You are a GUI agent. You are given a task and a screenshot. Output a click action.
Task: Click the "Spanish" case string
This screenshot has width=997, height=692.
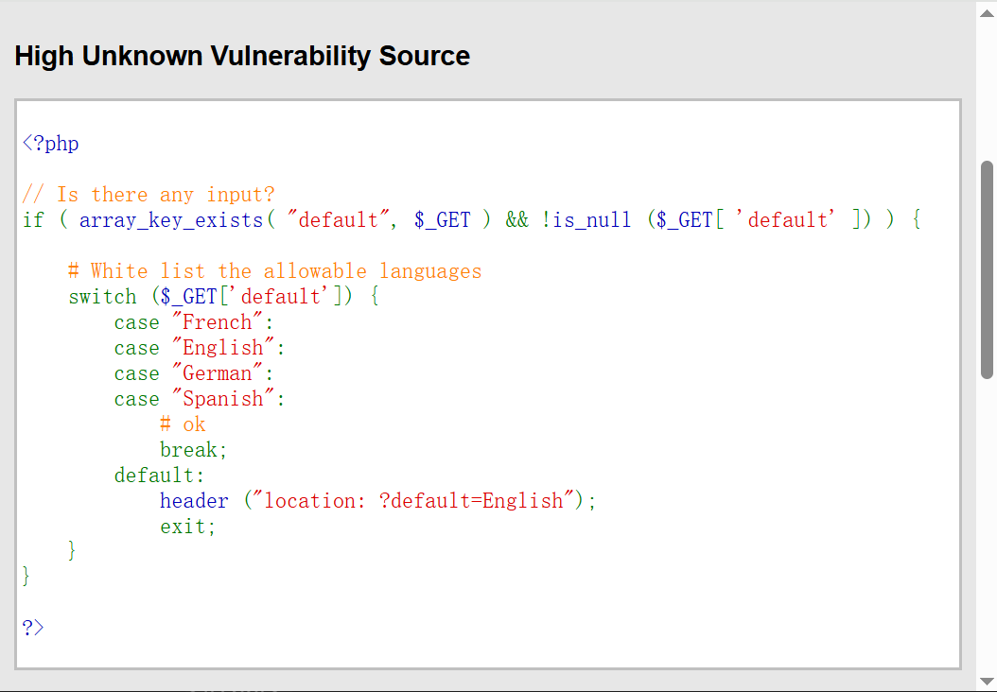pos(222,399)
